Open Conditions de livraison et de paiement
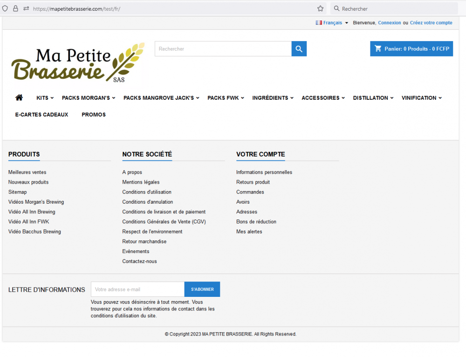The width and height of the screenshot is (466, 357). coord(164,212)
